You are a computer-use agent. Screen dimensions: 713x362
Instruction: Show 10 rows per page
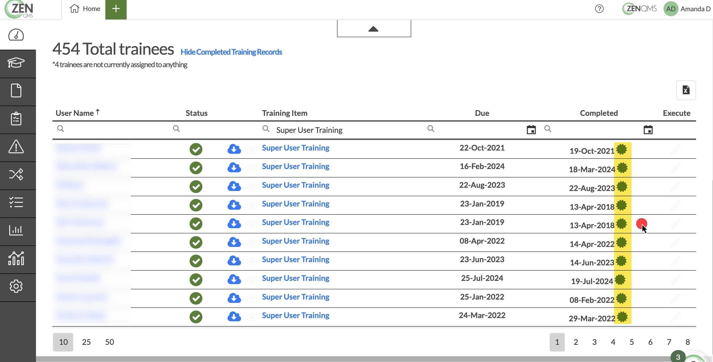pos(63,342)
